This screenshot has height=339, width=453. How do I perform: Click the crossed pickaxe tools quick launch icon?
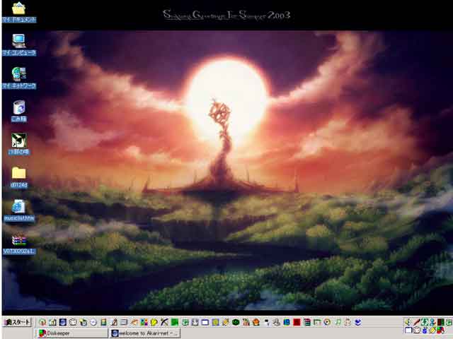click(x=164, y=323)
